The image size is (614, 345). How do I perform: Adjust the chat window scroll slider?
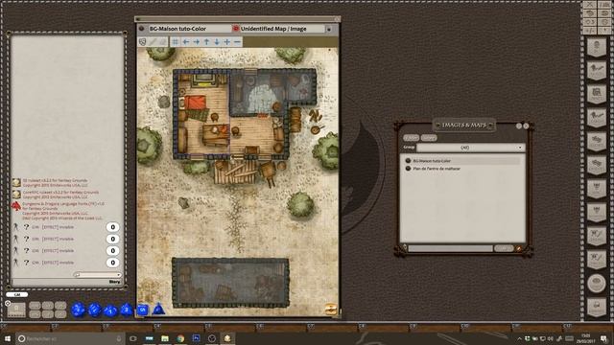(x=97, y=275)
